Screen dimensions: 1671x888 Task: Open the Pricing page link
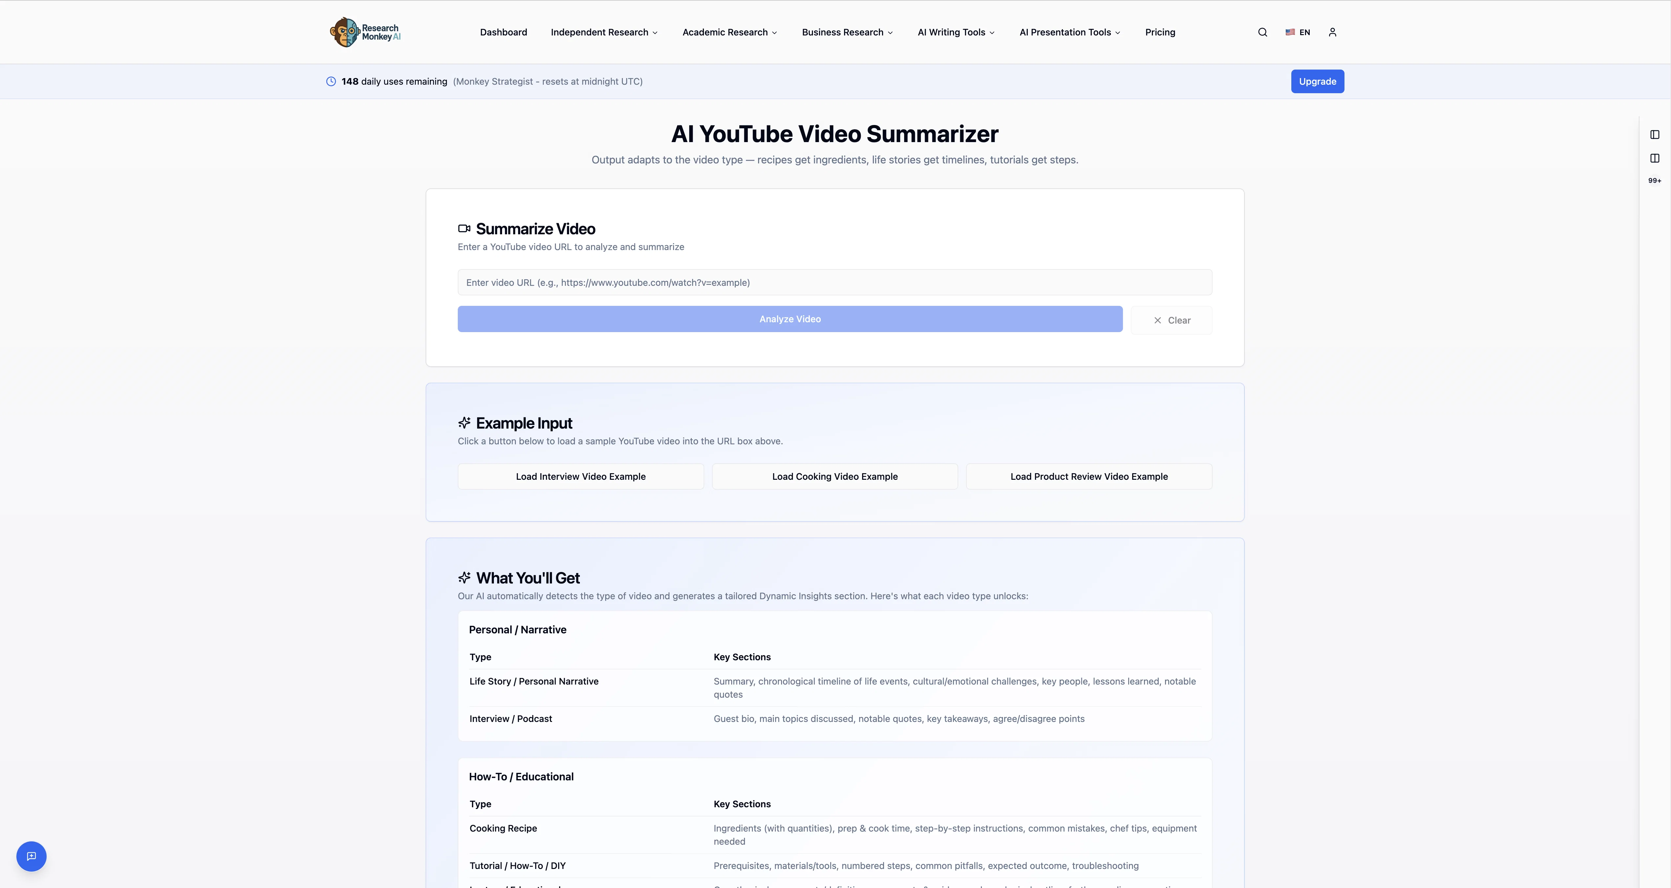1160,32
